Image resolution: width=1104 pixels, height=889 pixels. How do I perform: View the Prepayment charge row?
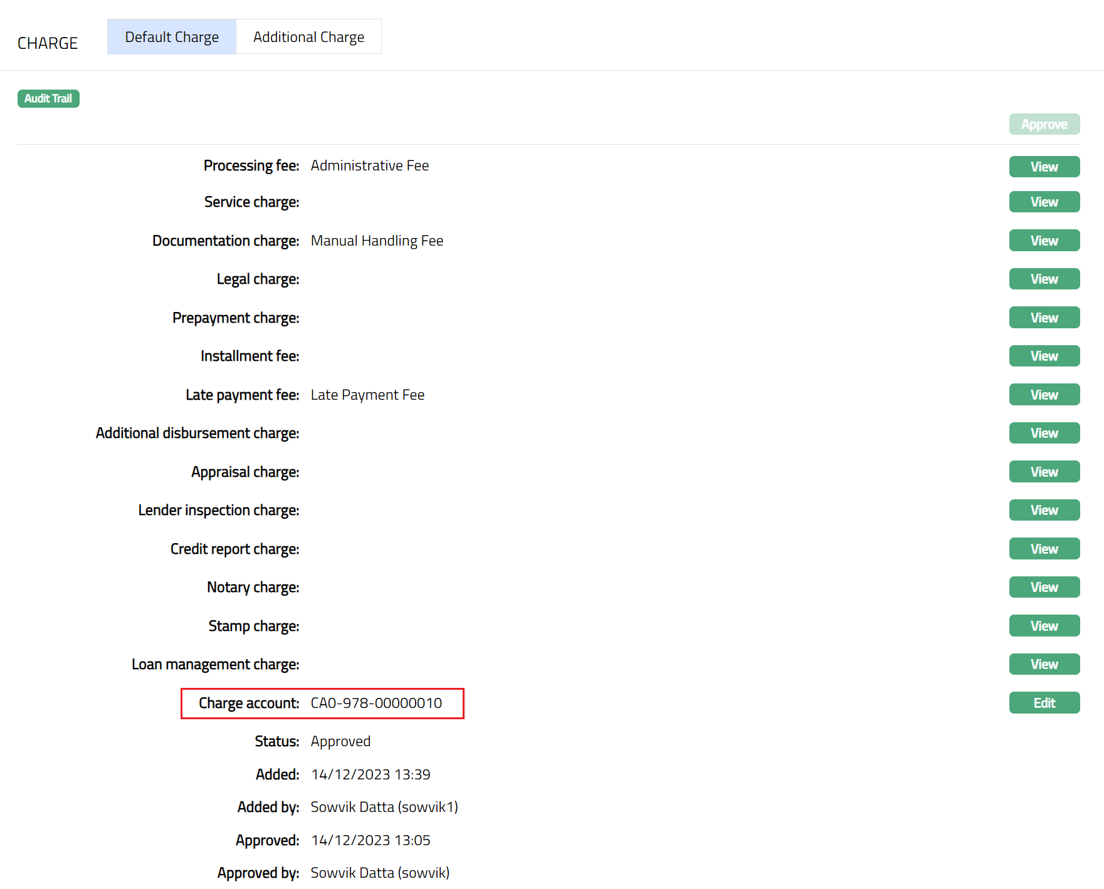tap(1044, 318)
